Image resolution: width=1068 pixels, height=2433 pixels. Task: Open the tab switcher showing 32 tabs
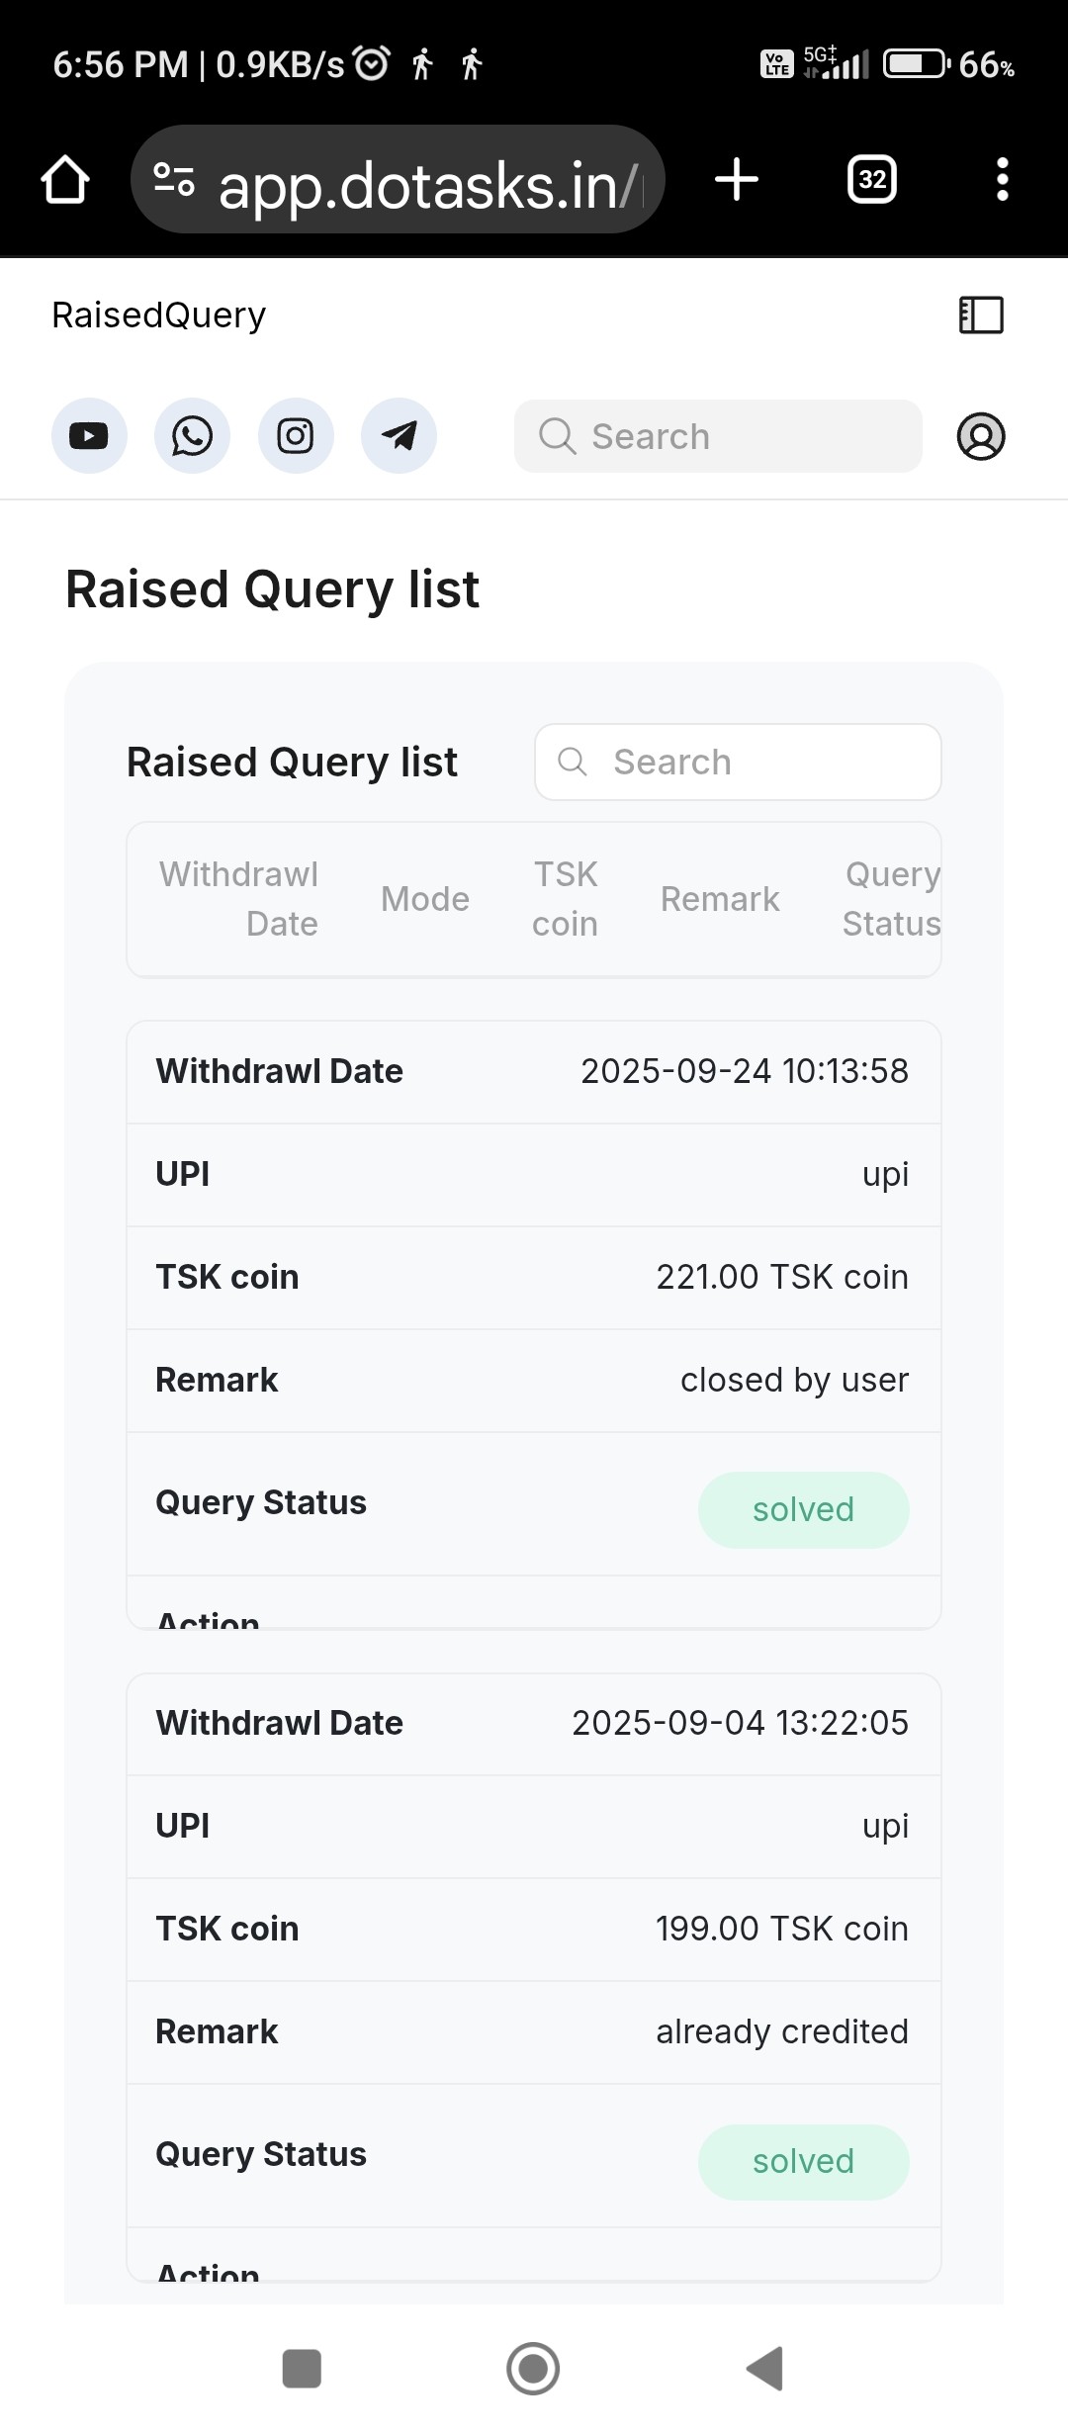coord(871,180)
